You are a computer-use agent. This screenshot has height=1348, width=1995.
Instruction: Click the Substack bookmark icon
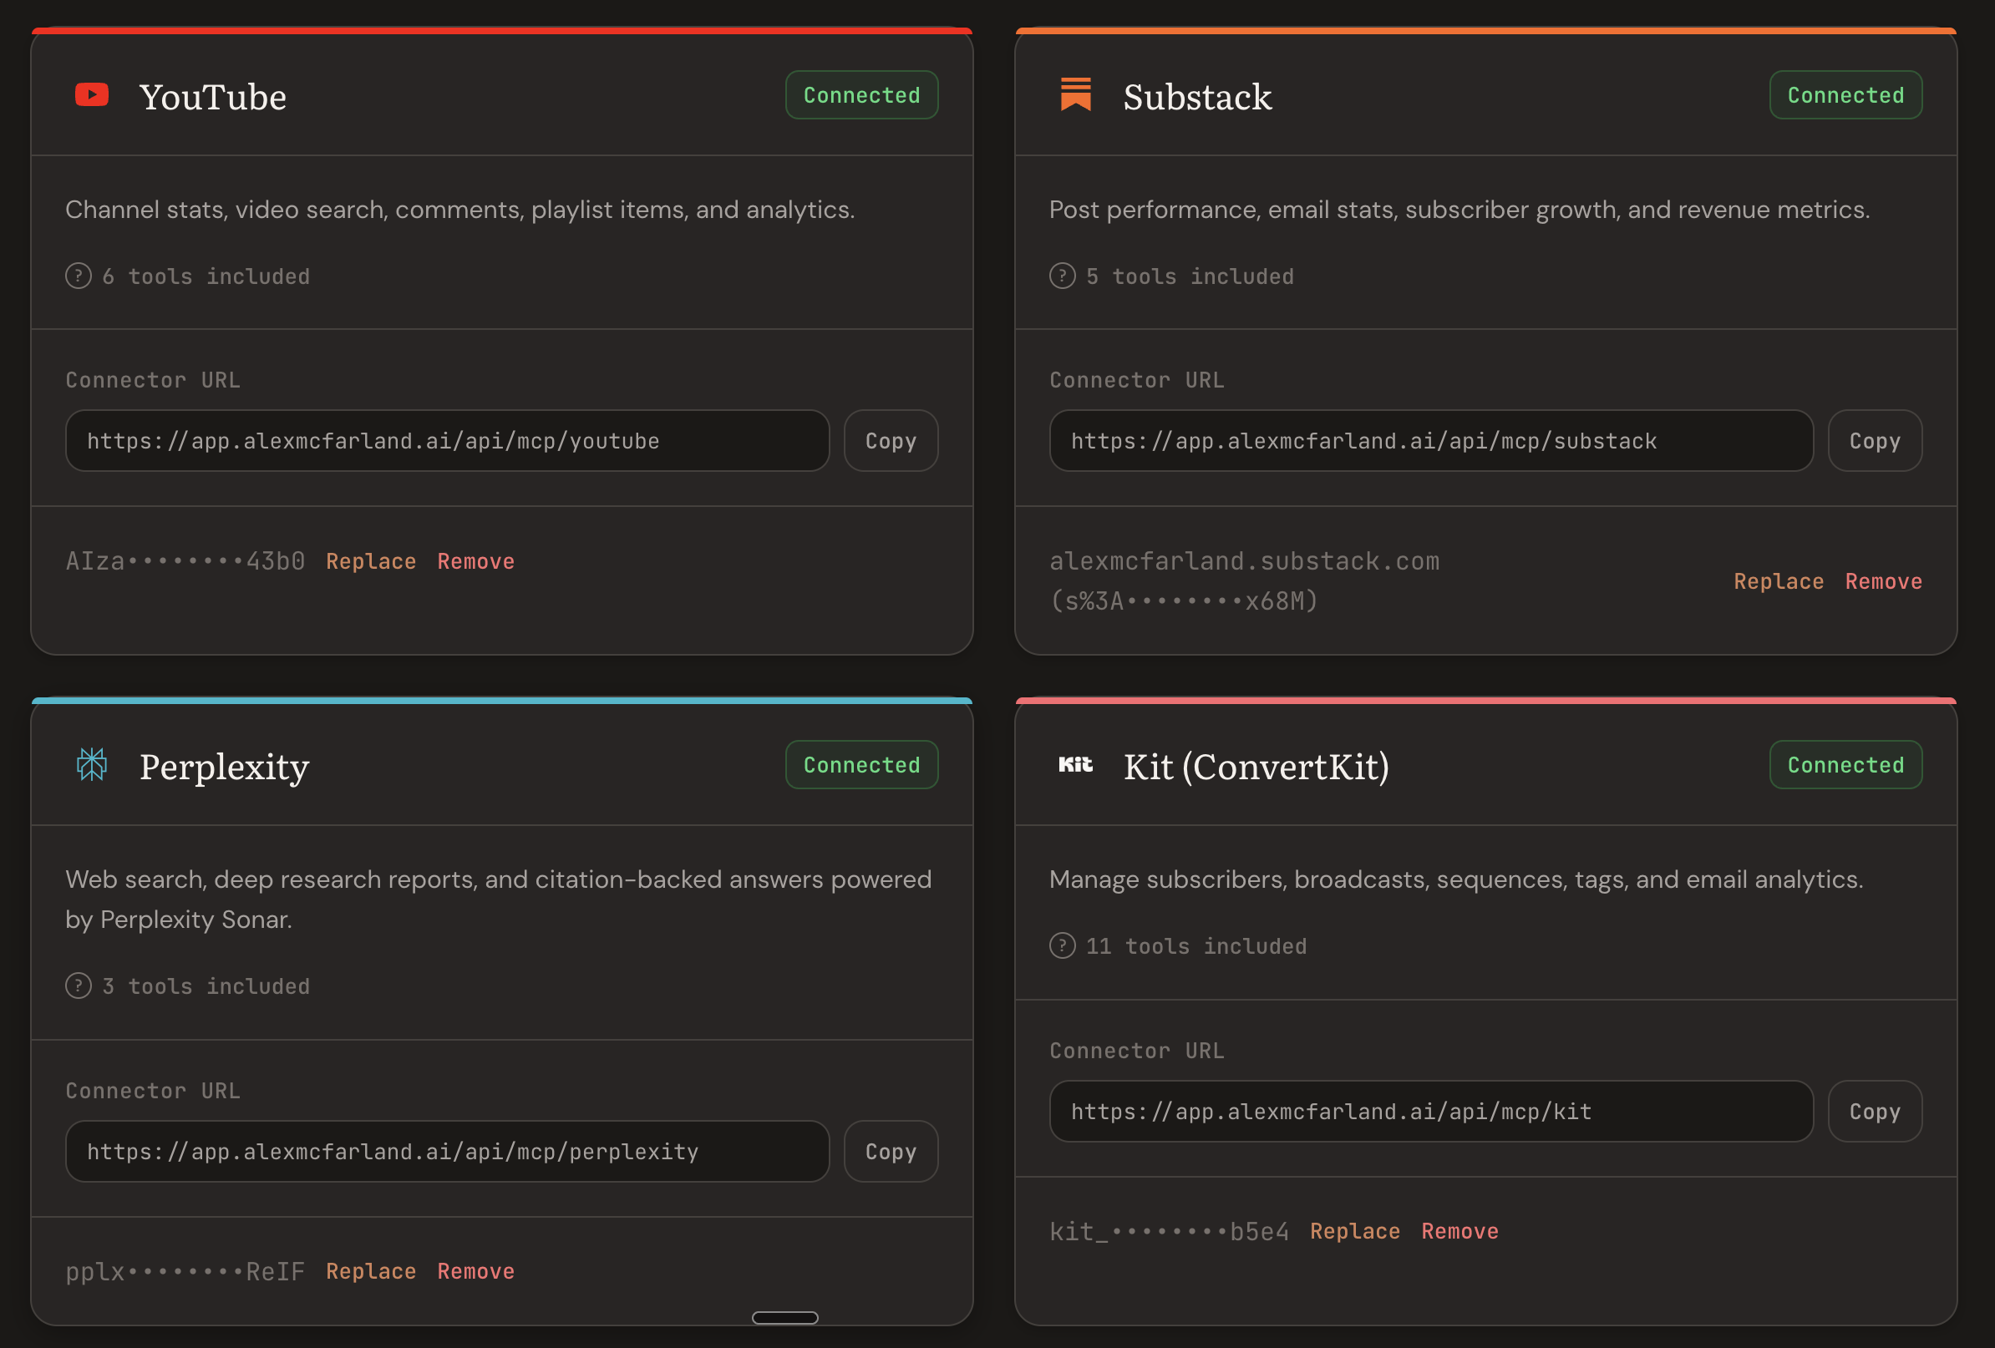[x=1074, y=94]
